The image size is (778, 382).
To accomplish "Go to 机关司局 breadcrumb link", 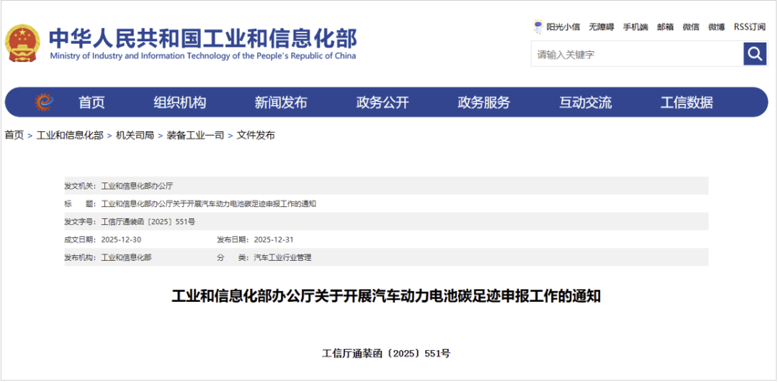I will (135, 135).
